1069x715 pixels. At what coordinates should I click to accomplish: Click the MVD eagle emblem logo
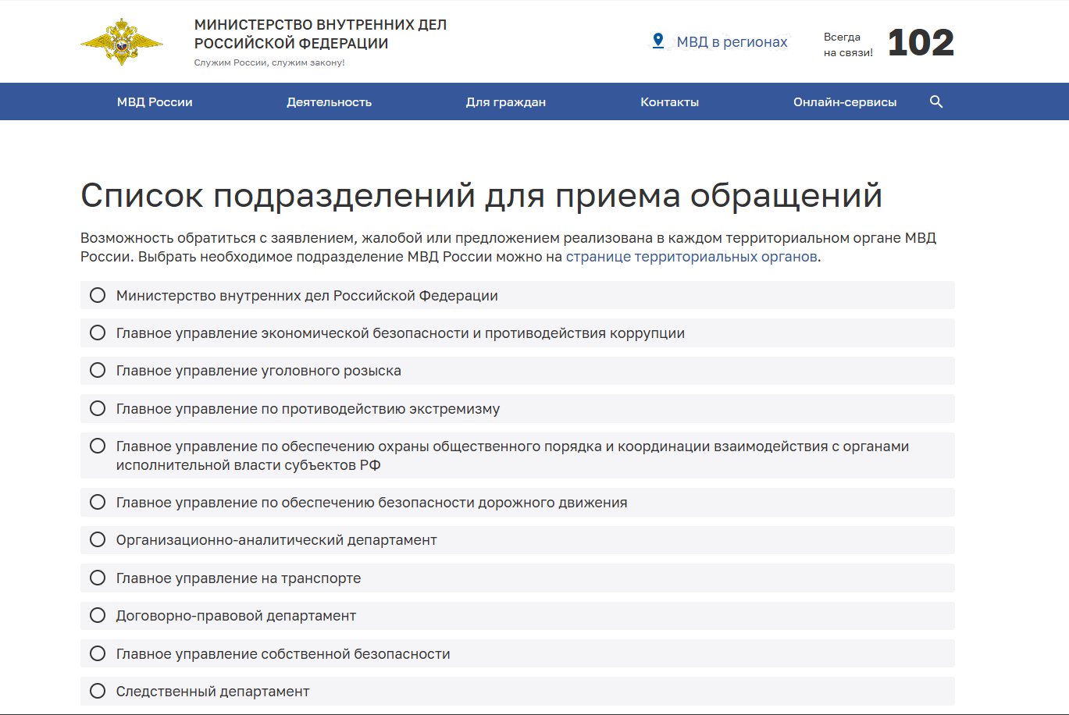click(x=122, y=44)
